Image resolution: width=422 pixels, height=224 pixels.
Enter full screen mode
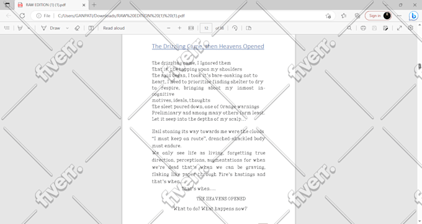(x=400, y=28)
